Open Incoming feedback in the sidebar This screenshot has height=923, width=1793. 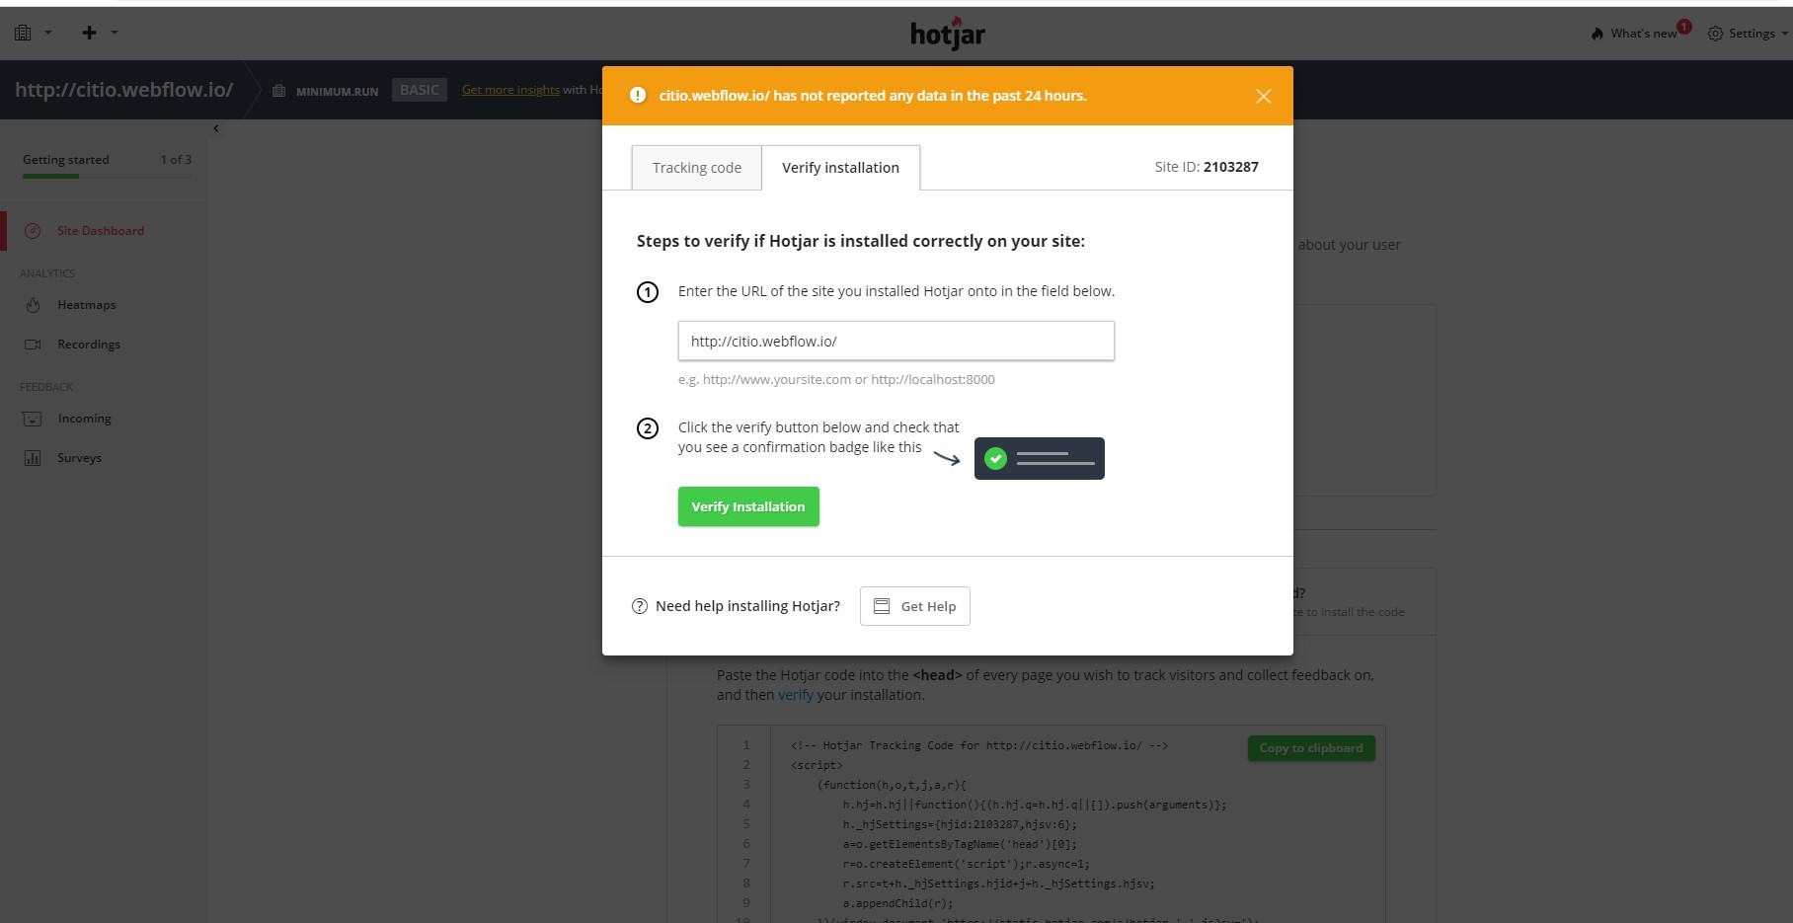click(x=84, y=419)
